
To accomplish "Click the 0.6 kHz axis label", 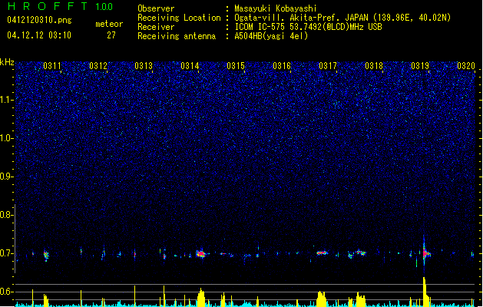I will coord(6,292).
